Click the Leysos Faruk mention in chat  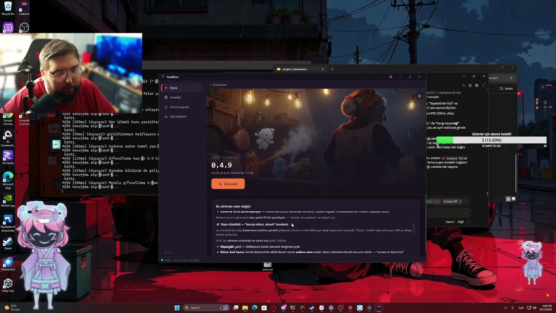[455, 158]
